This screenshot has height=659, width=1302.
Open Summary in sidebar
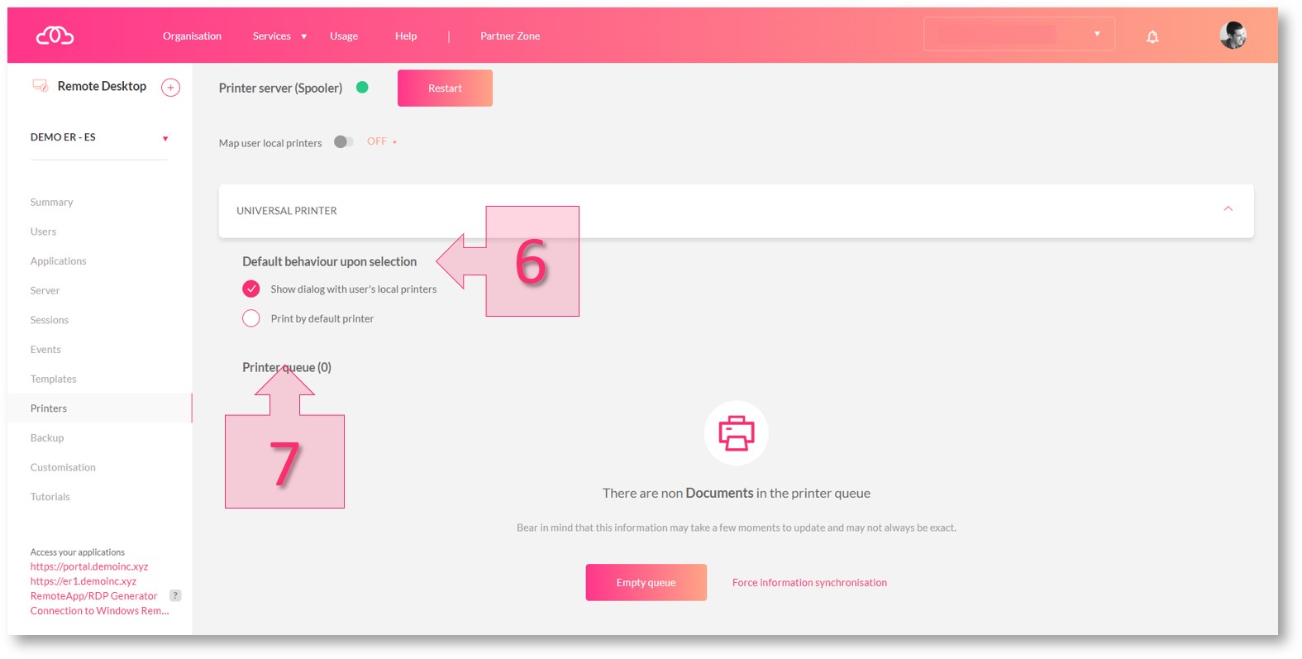pos(51,202)
